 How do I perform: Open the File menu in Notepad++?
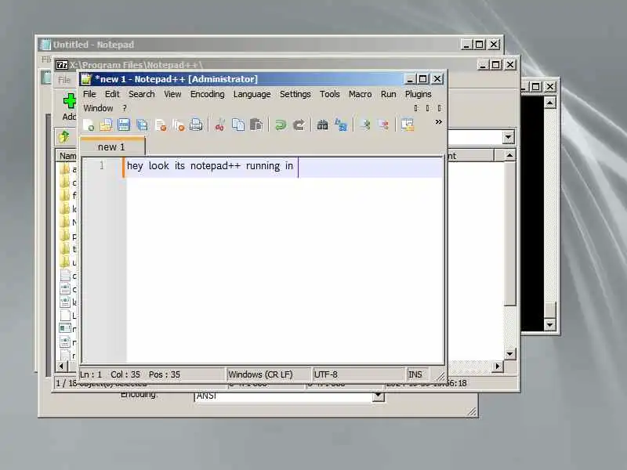[x=89, y=94]
